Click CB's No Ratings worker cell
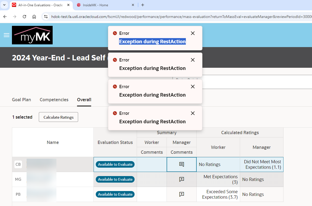The width and height of the screenshot is (312, 206). point(218,164)
